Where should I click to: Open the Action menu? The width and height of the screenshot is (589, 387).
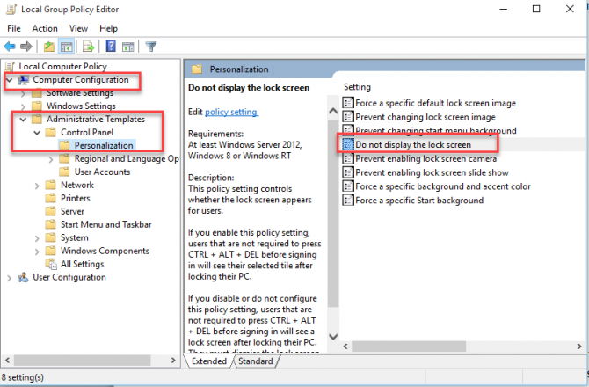point(45,28)
